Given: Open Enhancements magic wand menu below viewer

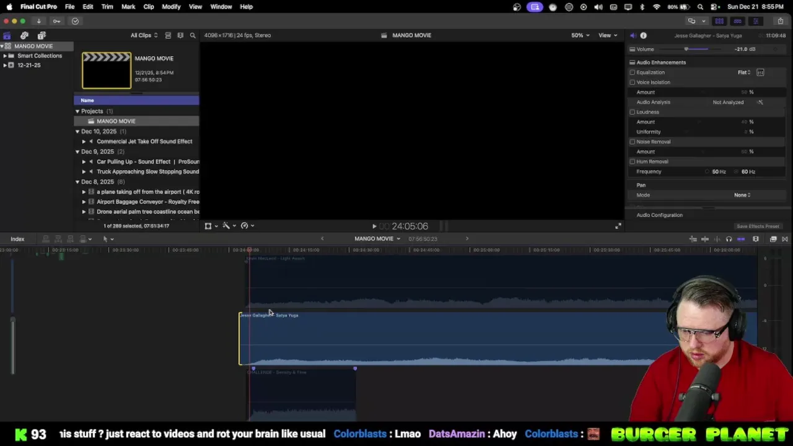Looking at the screenshot, I should coord(229,226).
